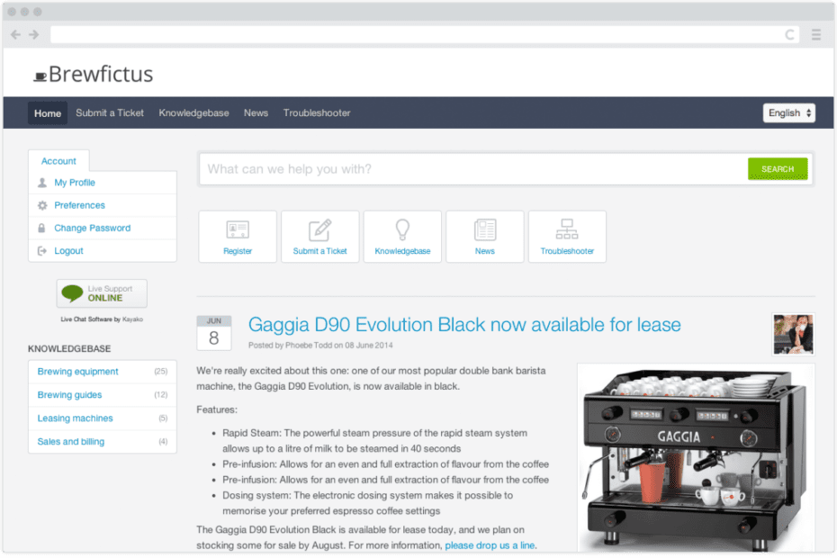Click the Live Support ONLINE button
Screen dimensions: 837x558
(x=102, y=293)
